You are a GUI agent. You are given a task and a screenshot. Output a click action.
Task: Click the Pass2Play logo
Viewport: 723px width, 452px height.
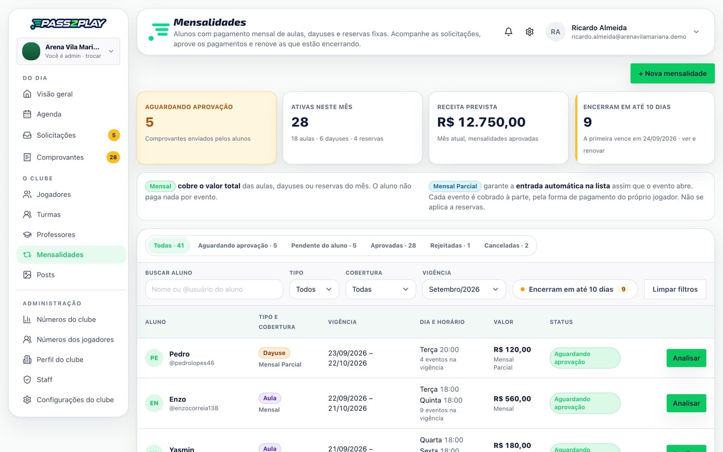[68, 24]
